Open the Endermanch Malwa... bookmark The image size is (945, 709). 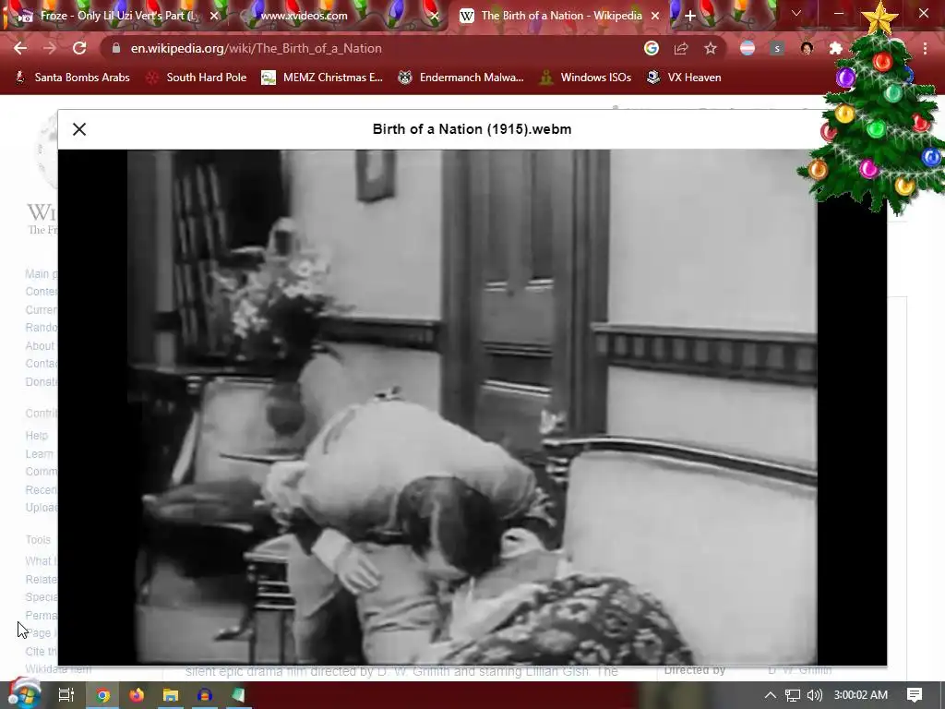461,78
